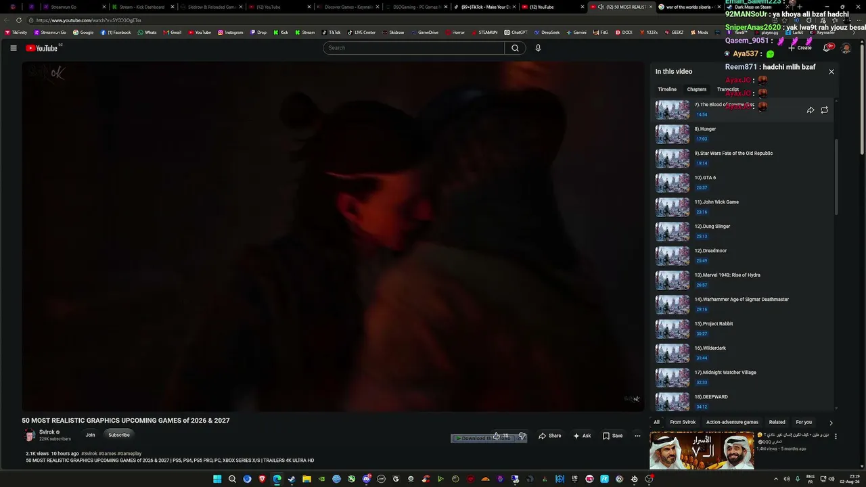Reload the page with the refresh icon

(x=18, y=20)
